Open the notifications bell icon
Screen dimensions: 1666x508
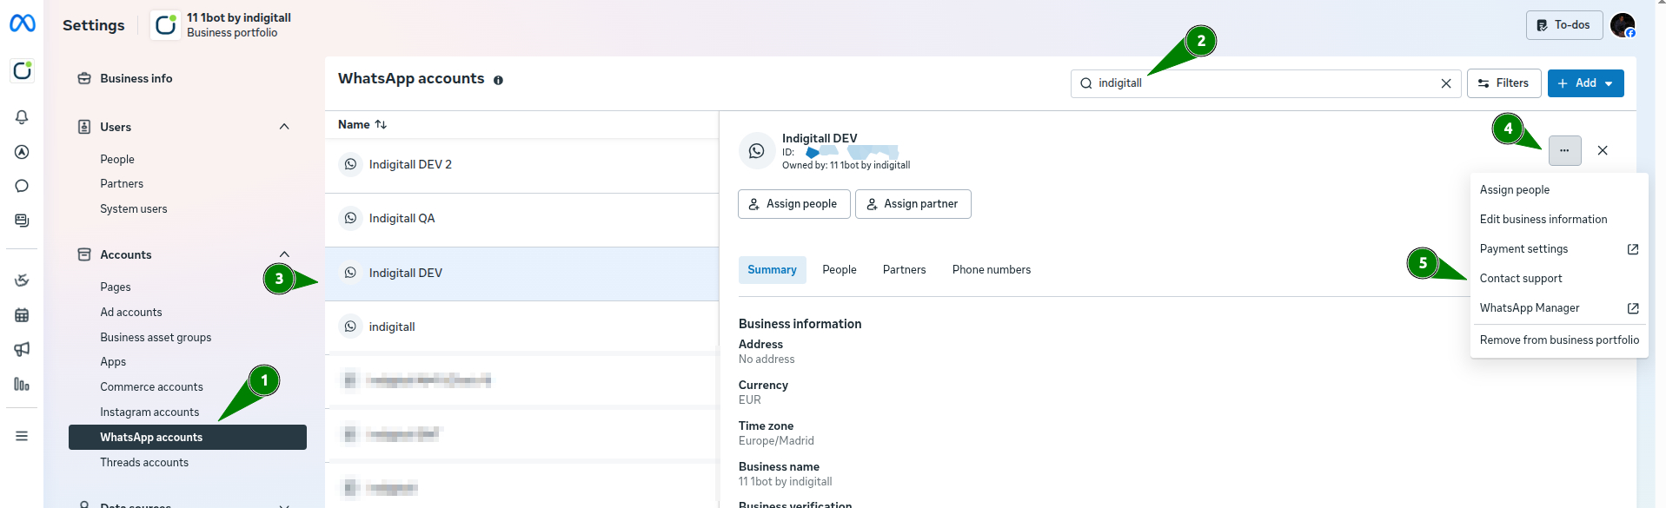22,117
